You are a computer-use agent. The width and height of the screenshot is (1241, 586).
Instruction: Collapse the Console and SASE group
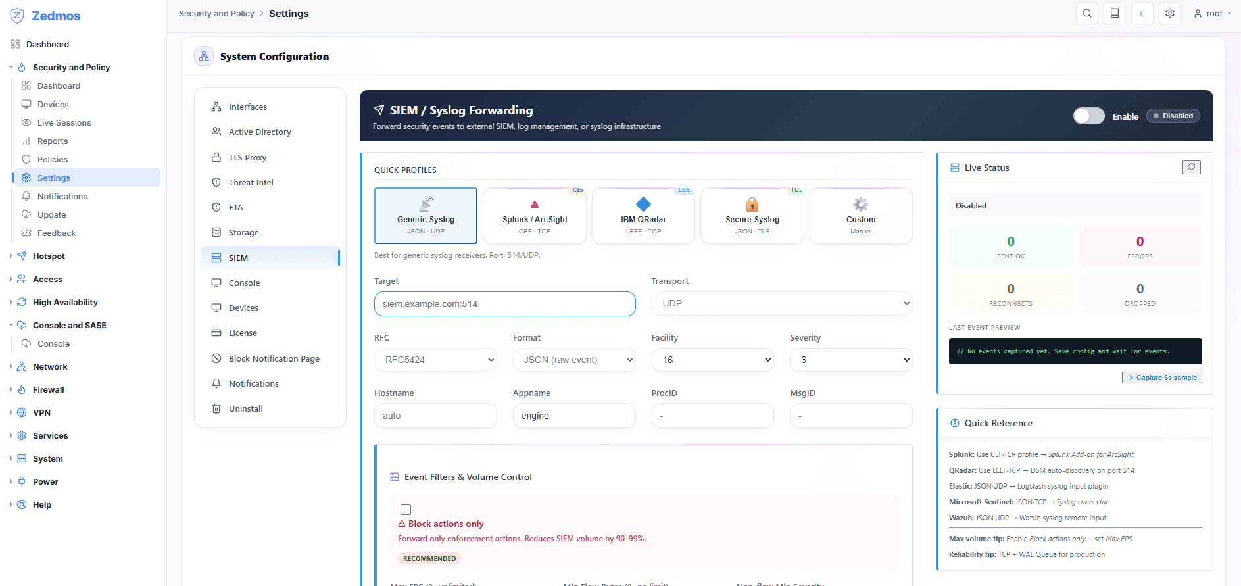[x=70, y=325]
